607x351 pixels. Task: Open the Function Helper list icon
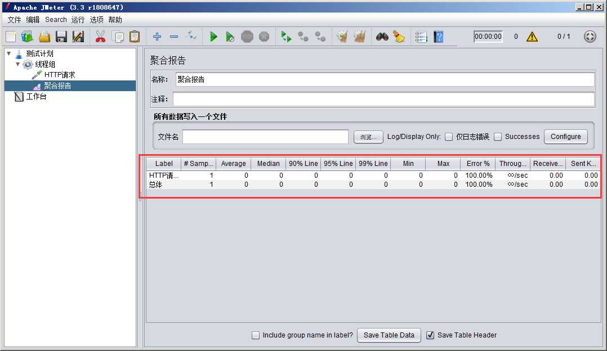[x=421, y=37]
